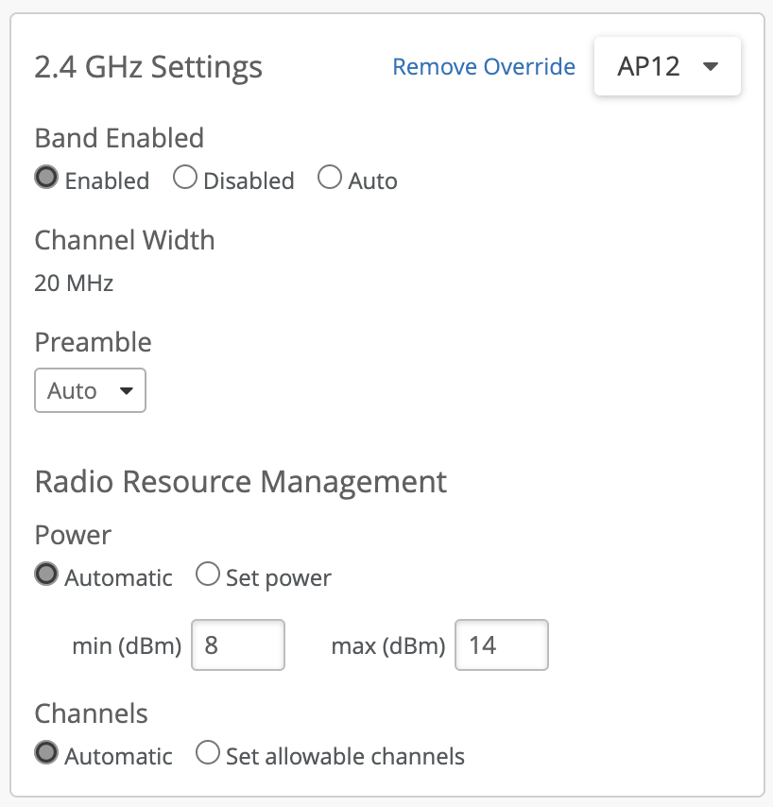Set Power to Automatic
The image size is (773, 807).
pyautogui.click(x=46, y=575)
